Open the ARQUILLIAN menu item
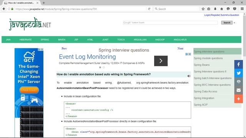246x138 pixels. coord(140,39)
